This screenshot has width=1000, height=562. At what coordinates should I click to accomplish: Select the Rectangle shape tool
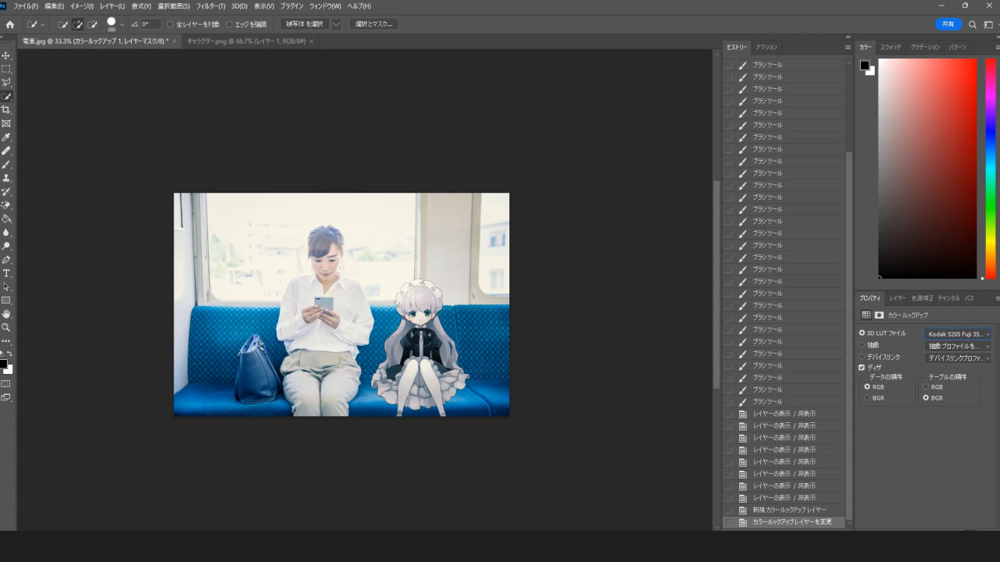[6, 301]
